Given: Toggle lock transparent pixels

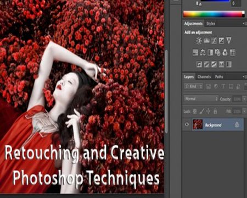Looking at the screenshot, I should pos(195,111).
